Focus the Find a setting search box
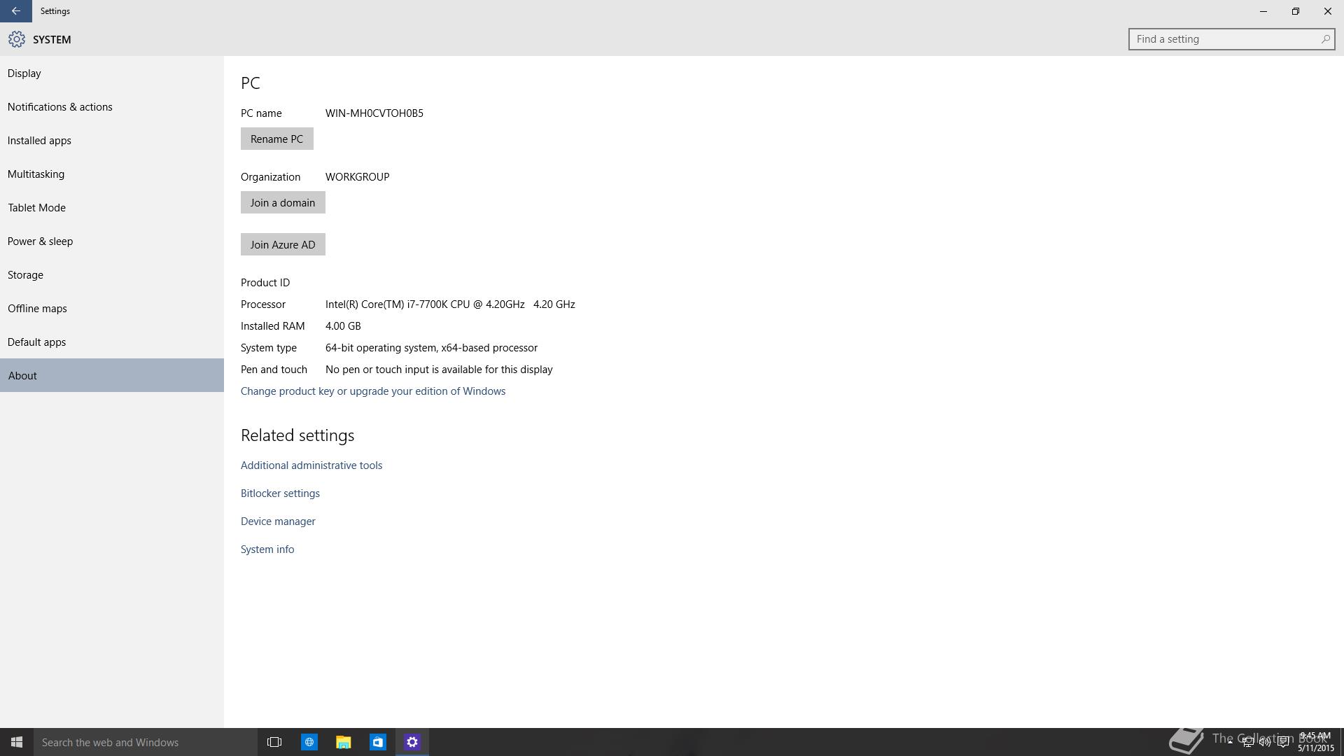Viewport: 1344px width, 756px height. coord(1231,39)
